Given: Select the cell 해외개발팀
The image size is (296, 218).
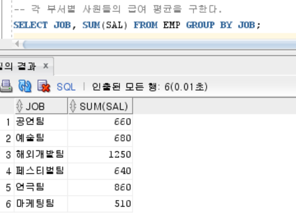Looking at the screenshot, I should [x=41, y=155].
